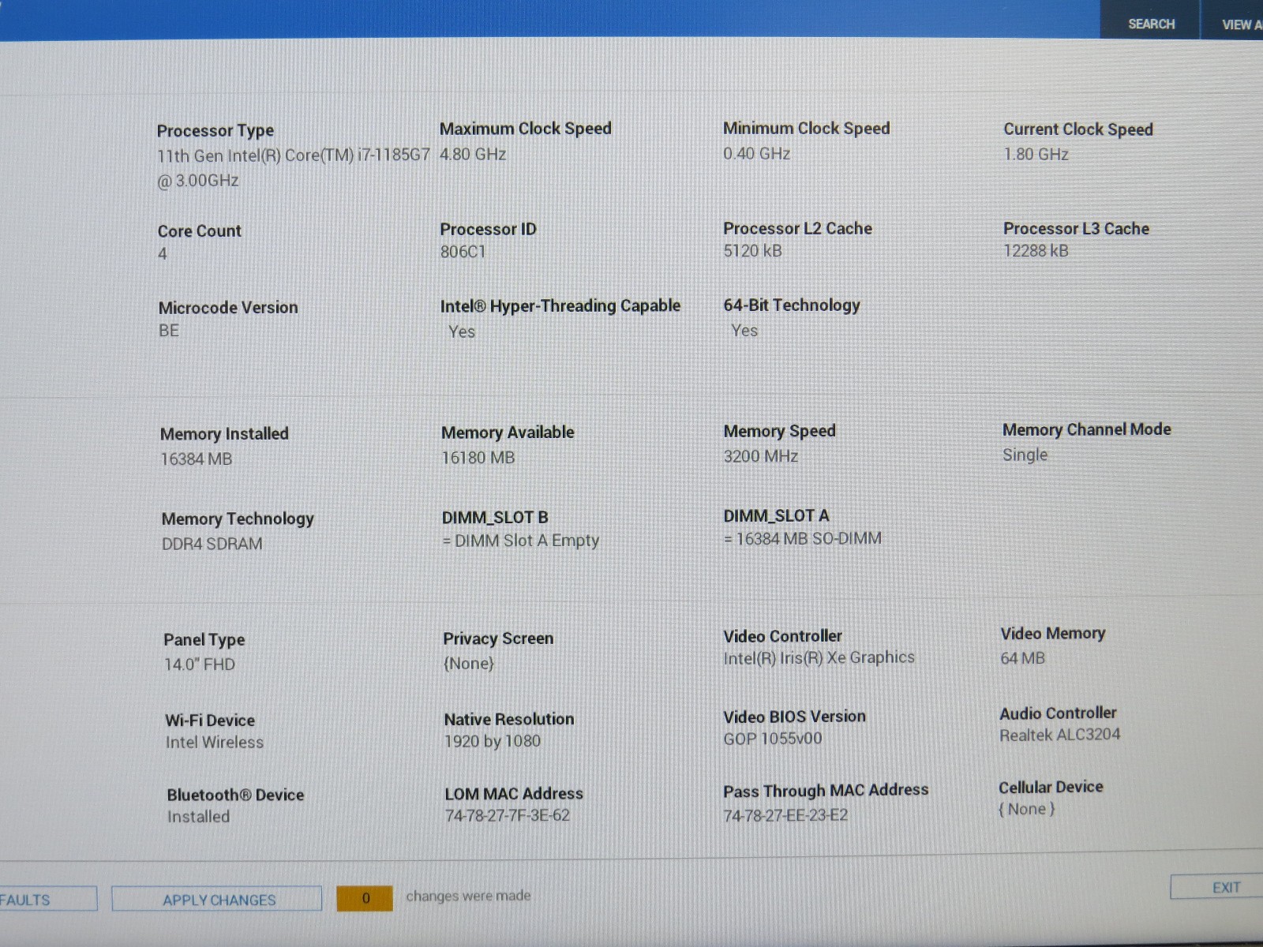This screenshot has width=1263, height=947.
Task: Click the Memory Technology value DDR4 SDRAM
Action: click(212, 544)
